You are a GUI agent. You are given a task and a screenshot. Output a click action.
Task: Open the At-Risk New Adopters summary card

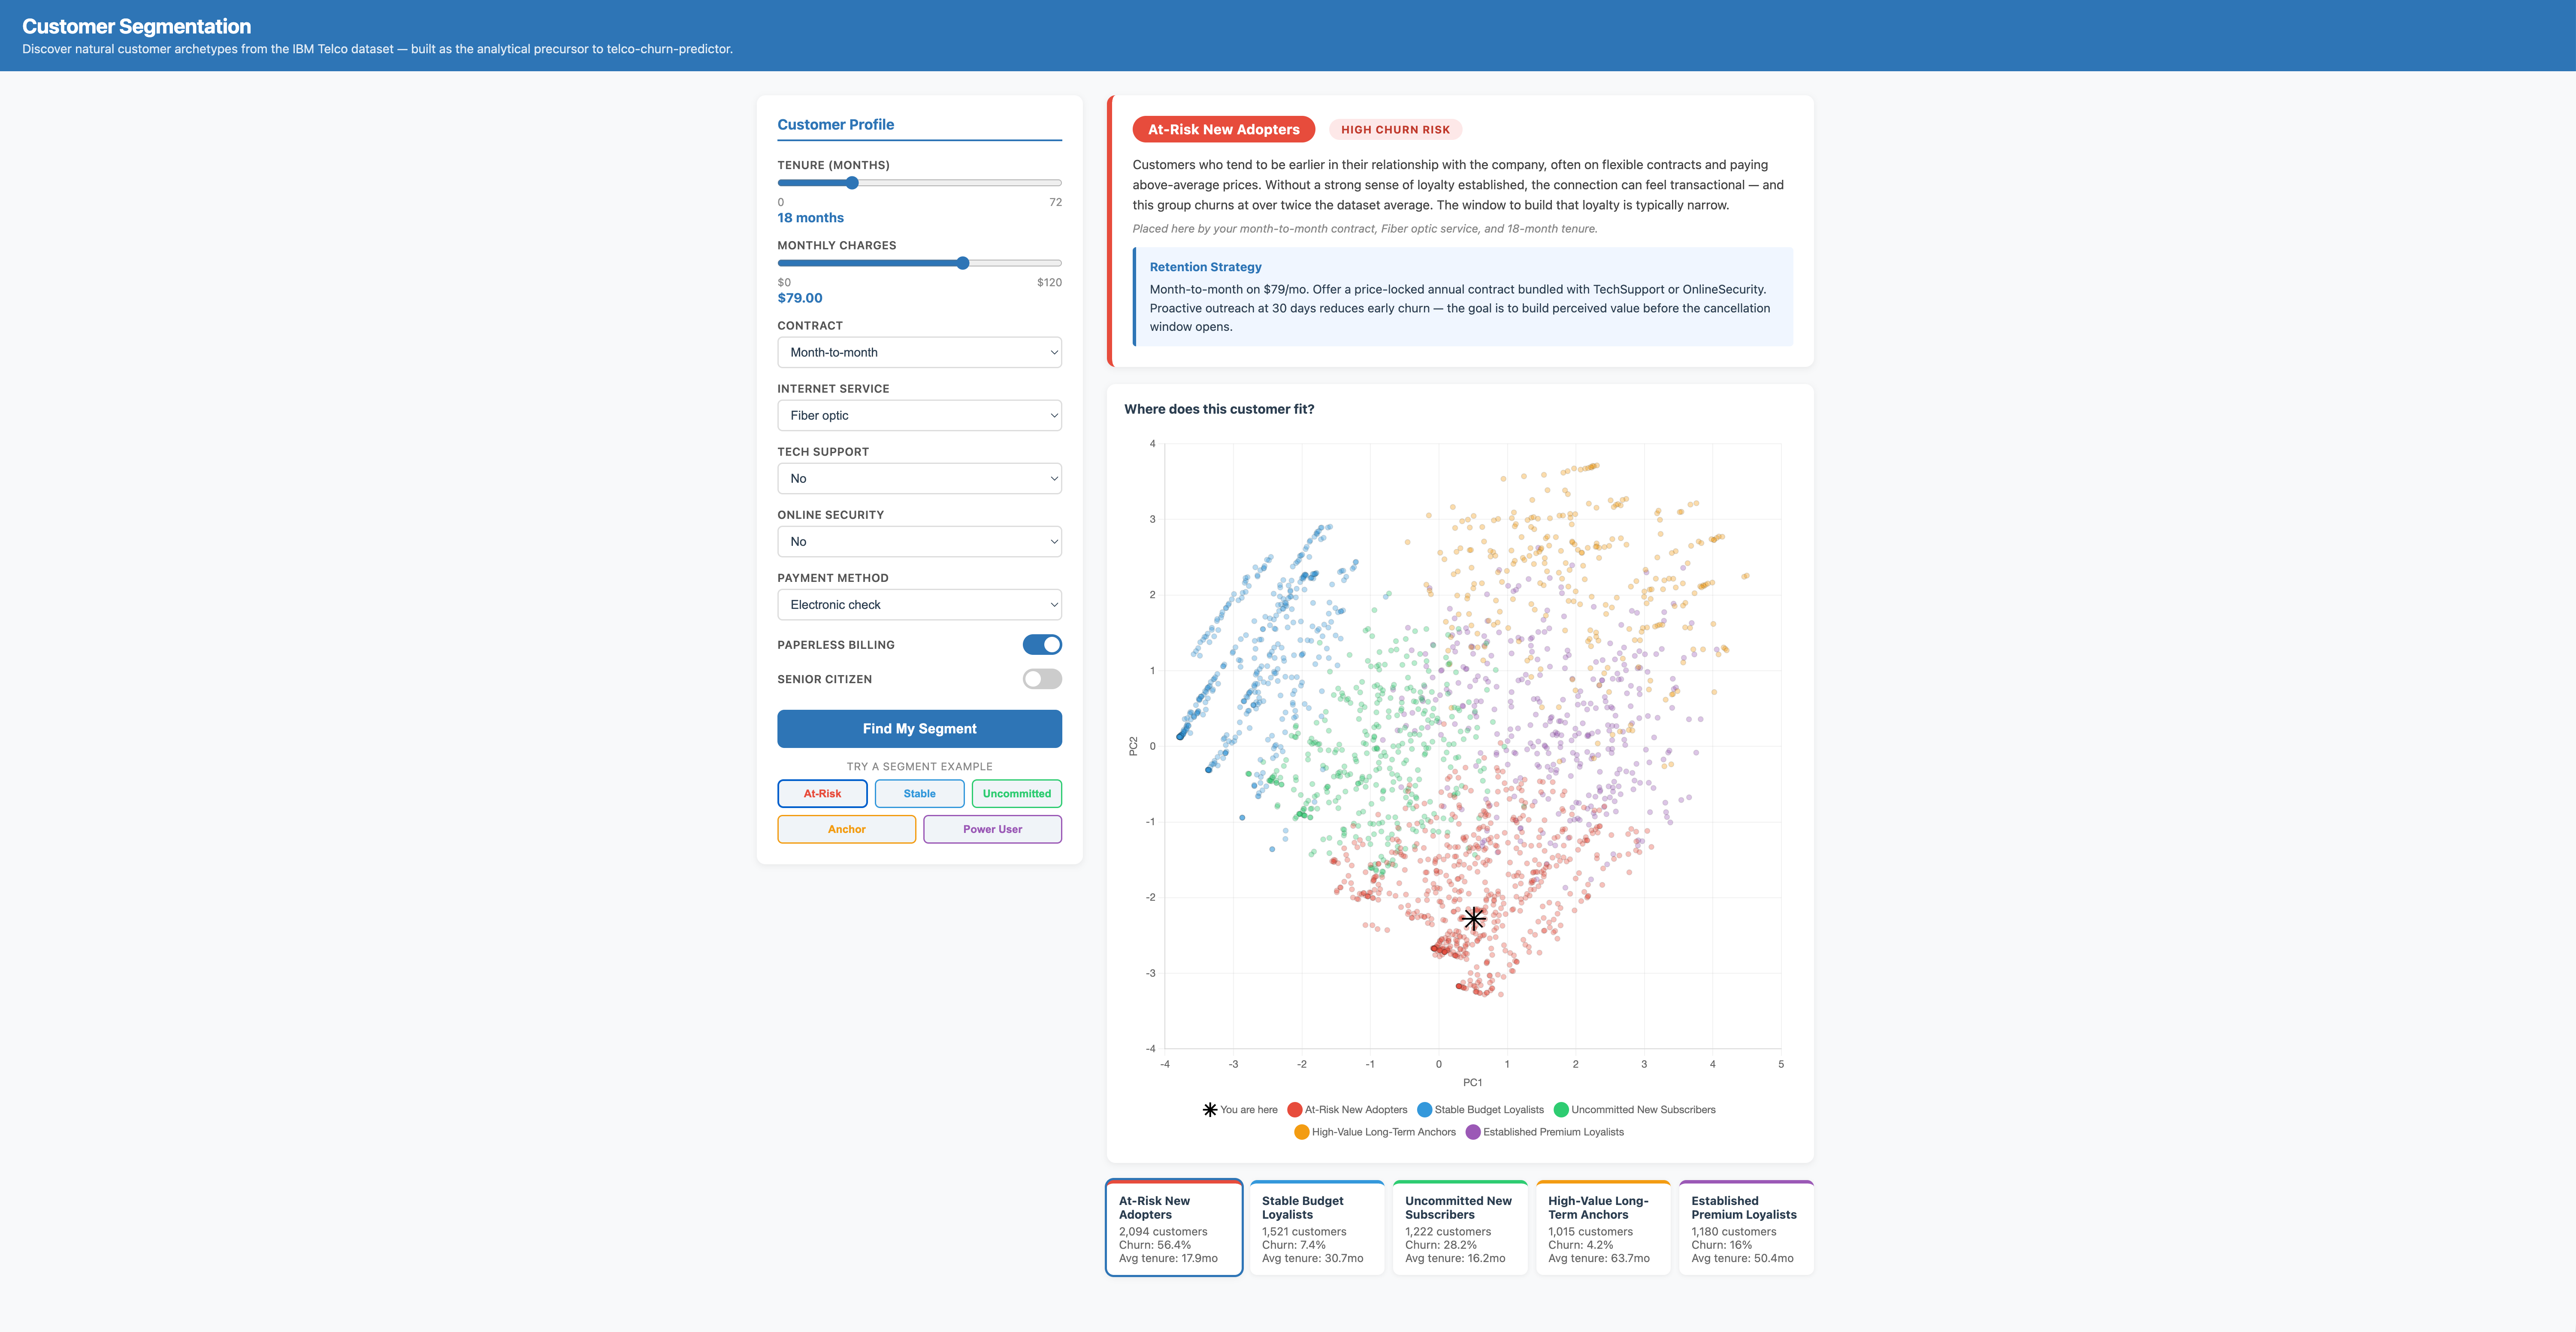pos(1174,1228)
